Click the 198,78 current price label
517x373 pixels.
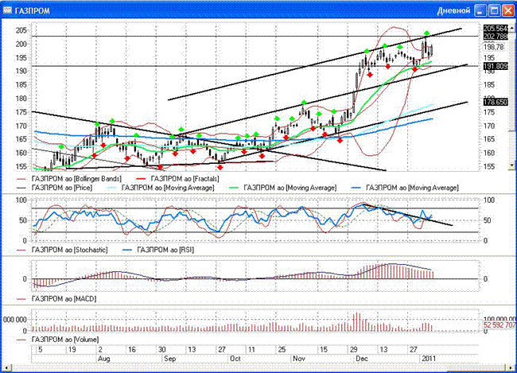pos(494,47)
